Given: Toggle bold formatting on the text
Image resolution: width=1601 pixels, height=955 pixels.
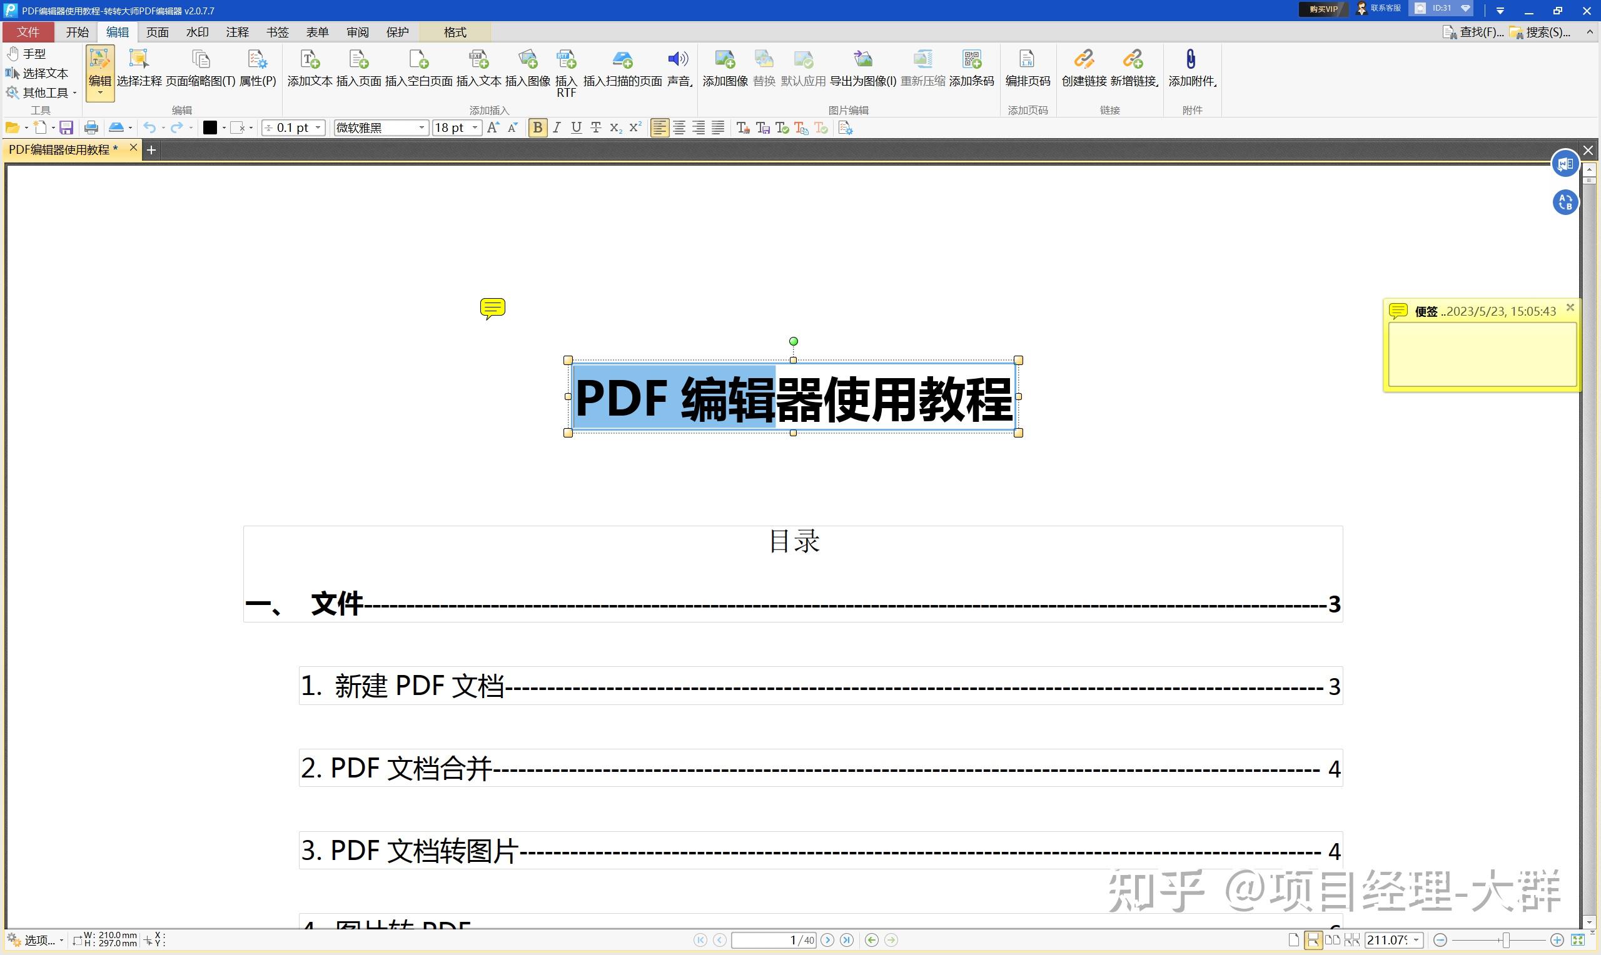Looking at the screenshot, I should (x=538, y=127).
